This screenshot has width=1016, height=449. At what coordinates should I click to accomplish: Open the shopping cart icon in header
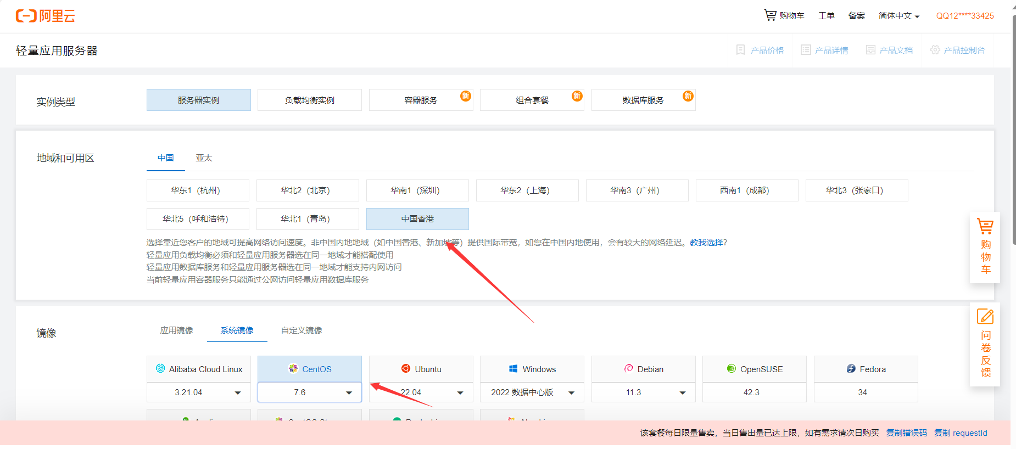(x=770, y=15)
